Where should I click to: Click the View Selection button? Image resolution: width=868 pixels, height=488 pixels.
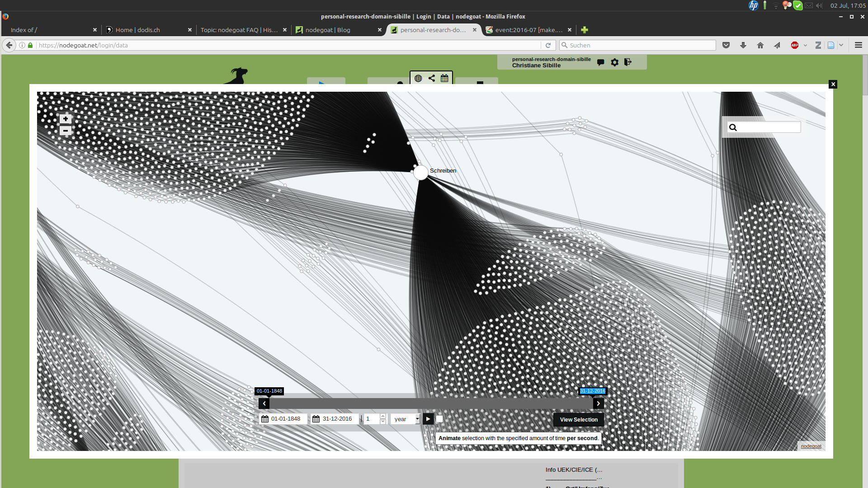pyautogui.click(x=579, y=420)
